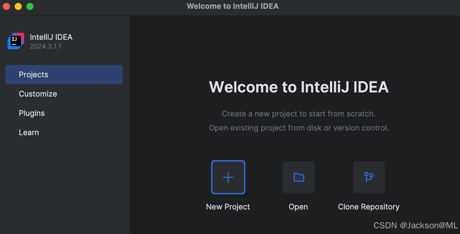Maximize the window with the green button
460x234 pixels.
pyautogui.click(x=30, y=7)
